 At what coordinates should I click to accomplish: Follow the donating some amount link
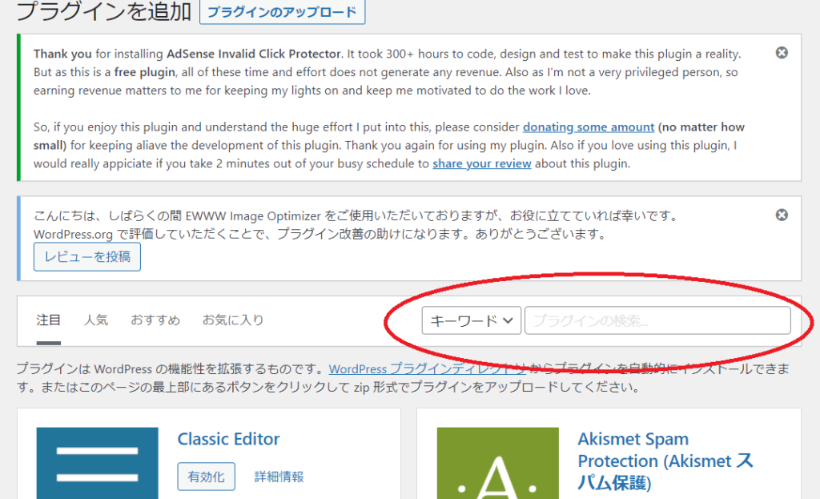pyautogui.click(x=589, y=127)
